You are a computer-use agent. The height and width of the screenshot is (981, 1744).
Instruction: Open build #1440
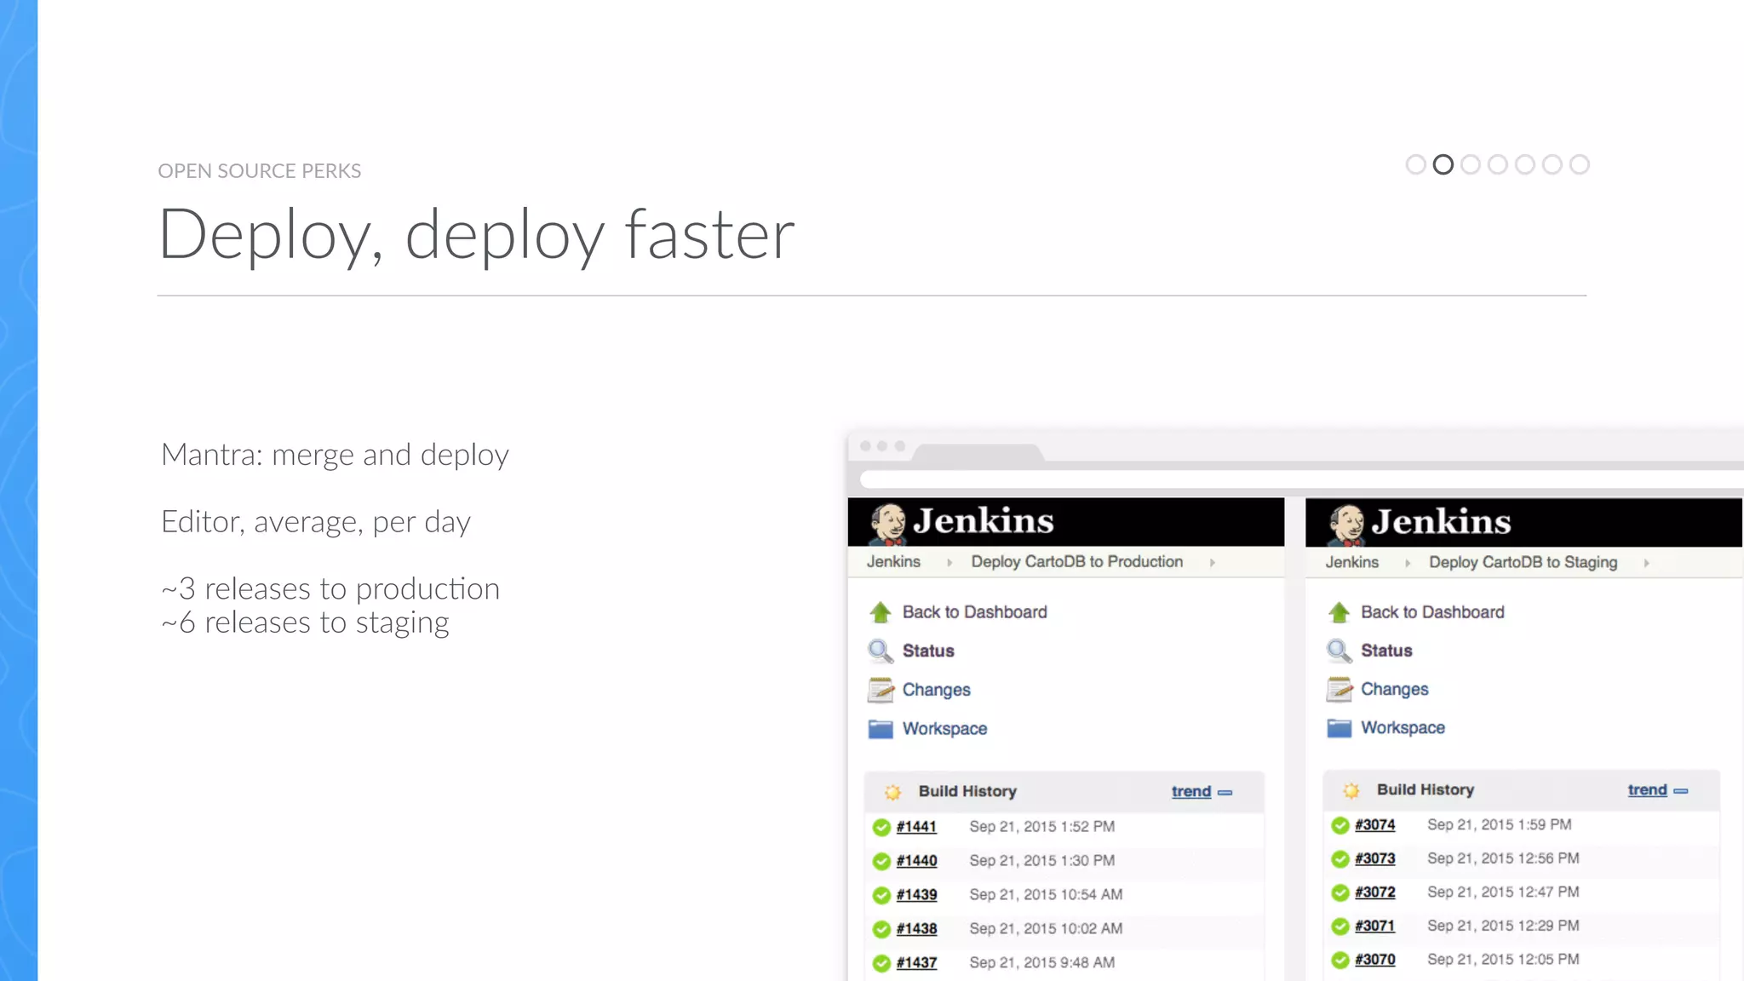916,861
